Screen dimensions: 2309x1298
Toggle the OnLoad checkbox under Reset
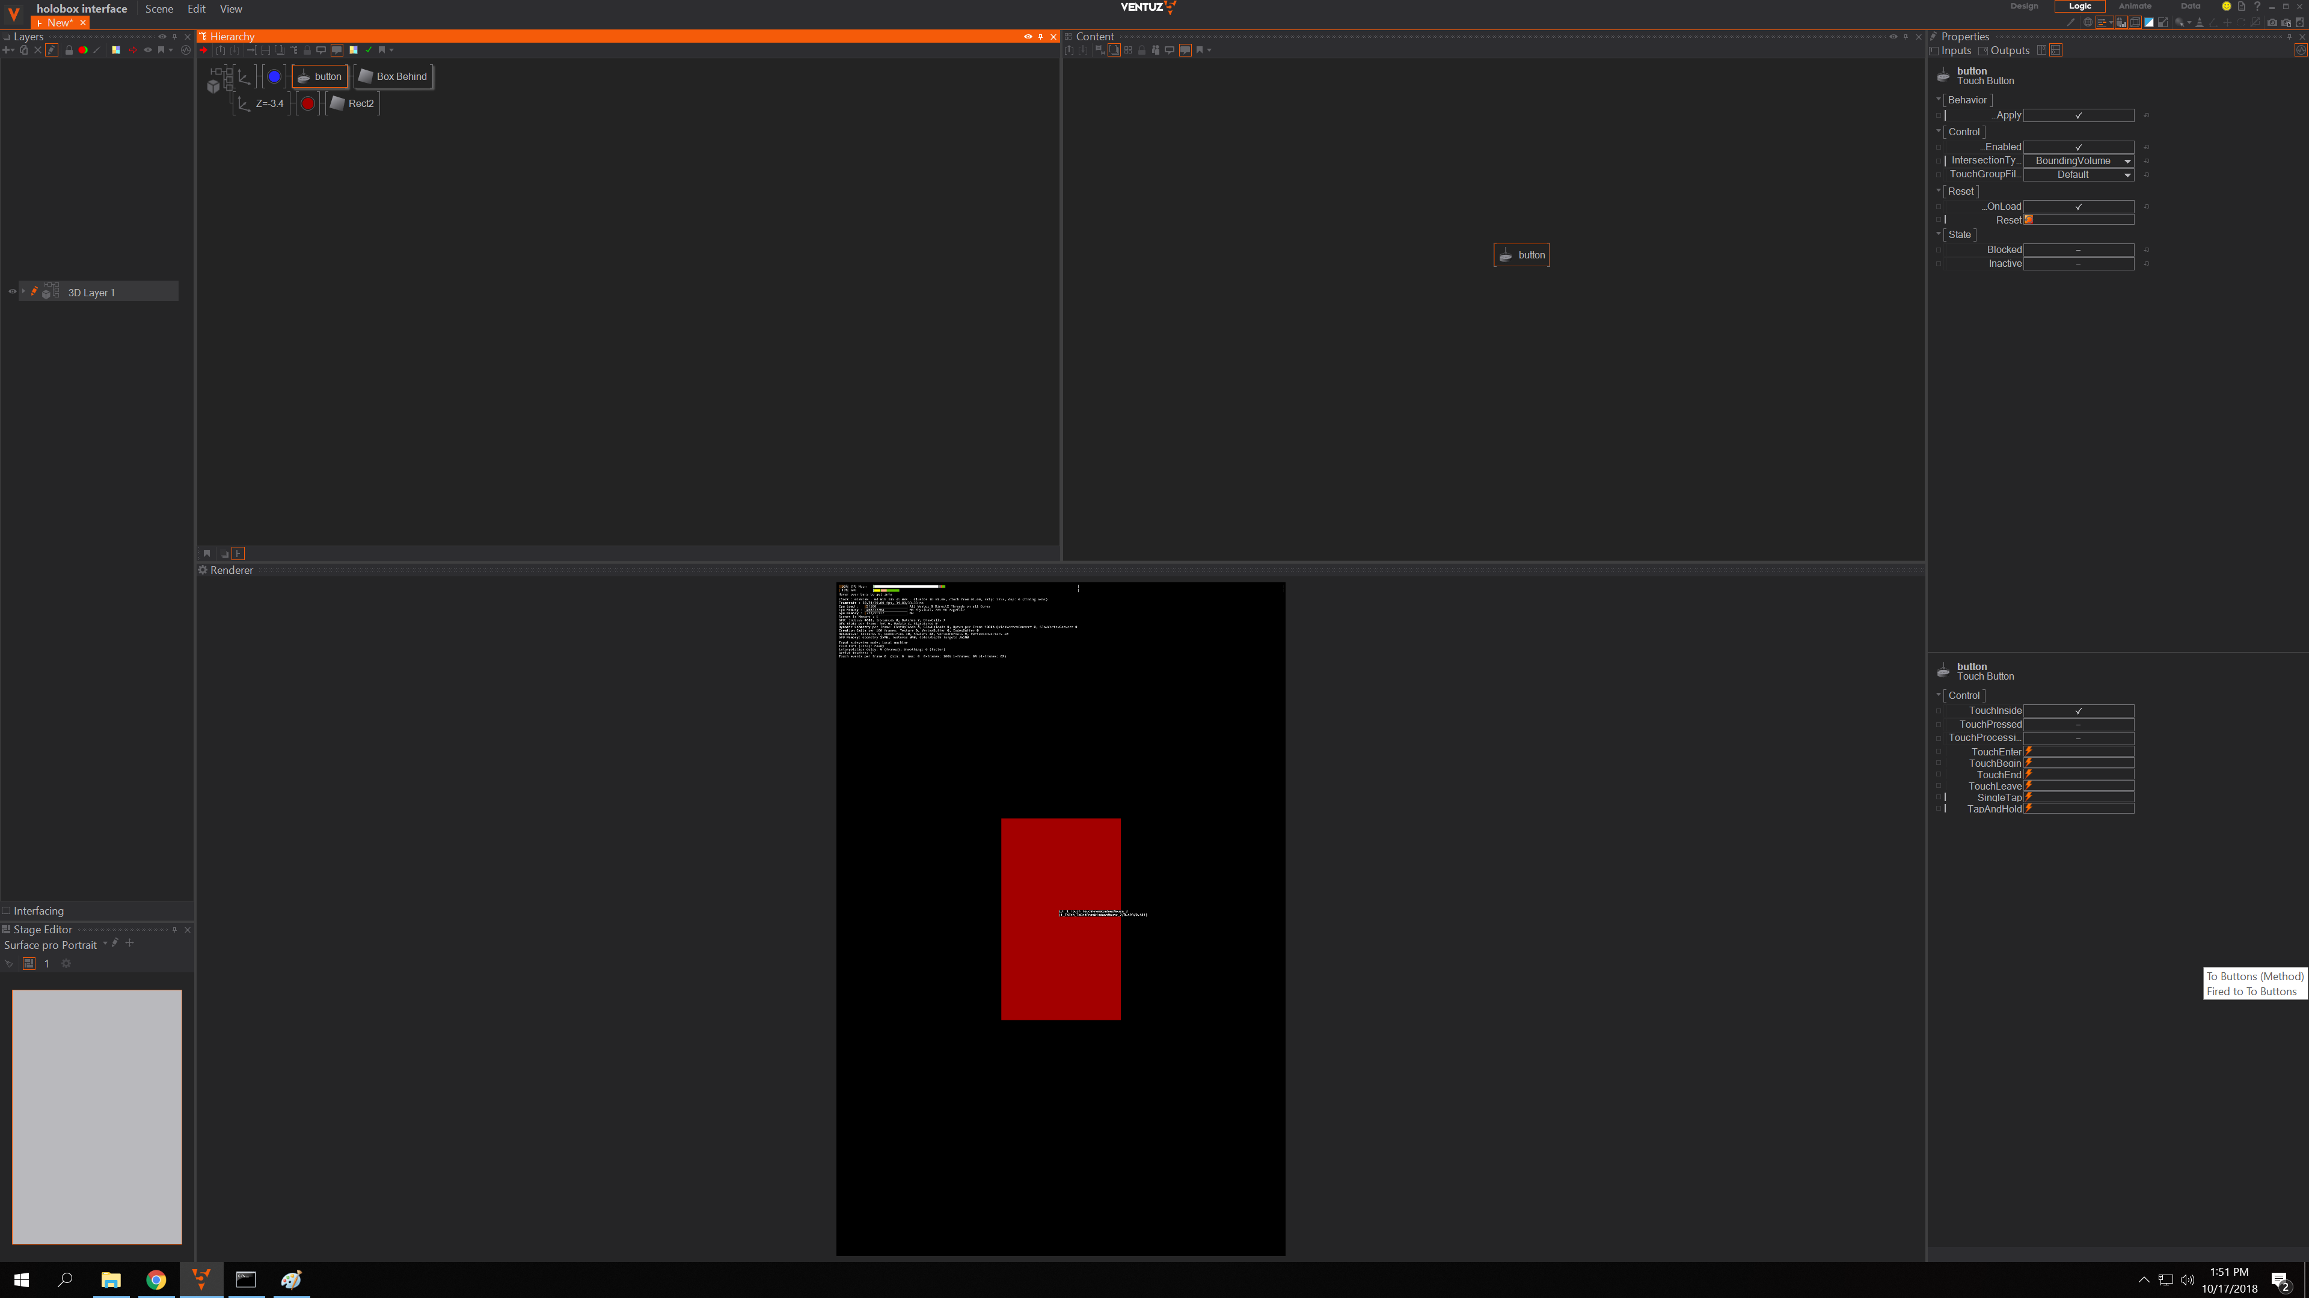[2077, 207]
